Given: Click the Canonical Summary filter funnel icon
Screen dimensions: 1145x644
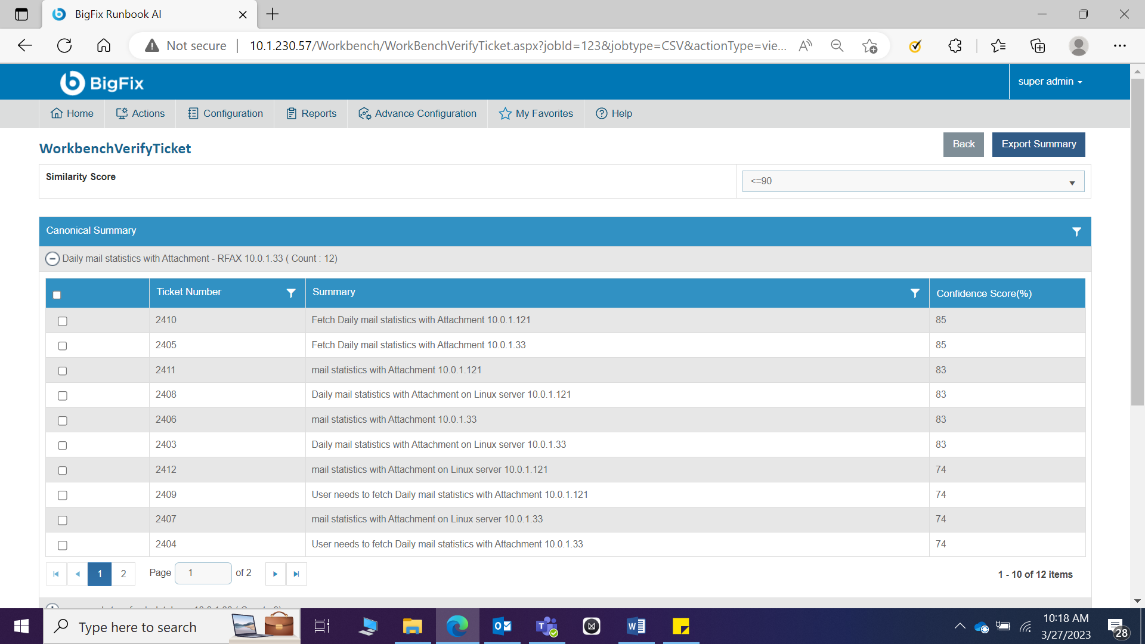Looking at the screenshot, I should pyautogui.click(x=1076, y=231).
